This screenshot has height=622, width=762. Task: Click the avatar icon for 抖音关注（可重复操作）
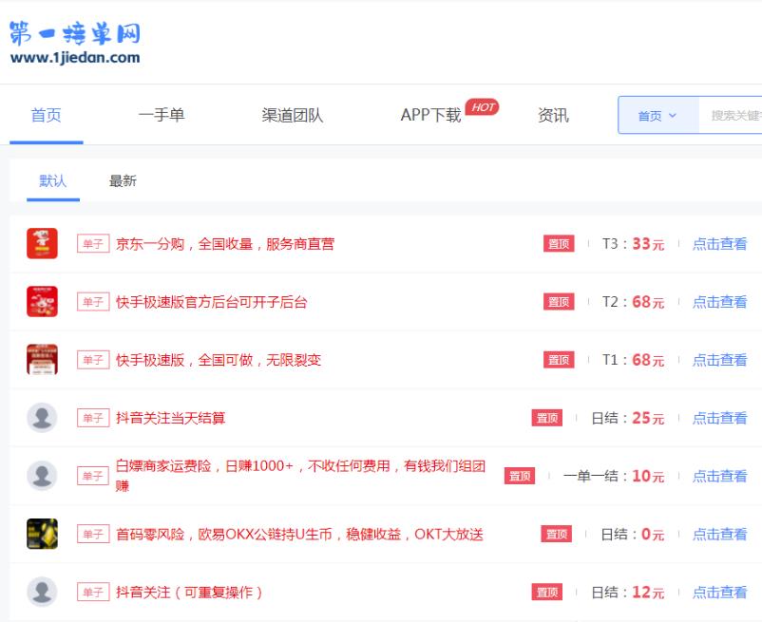click(x=41, y=591)
